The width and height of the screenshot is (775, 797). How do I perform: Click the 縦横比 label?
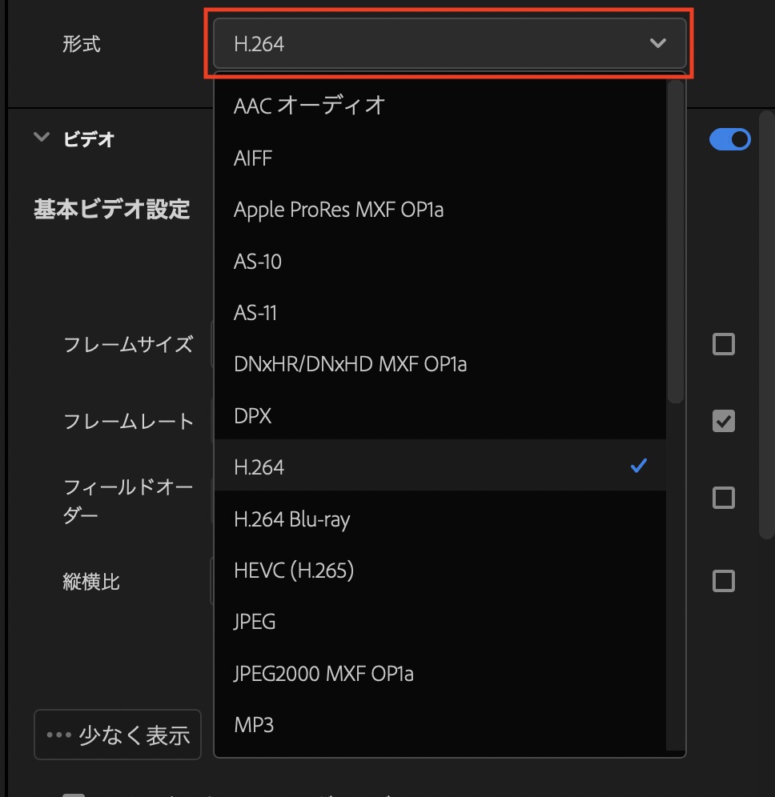tap(91, 582)
